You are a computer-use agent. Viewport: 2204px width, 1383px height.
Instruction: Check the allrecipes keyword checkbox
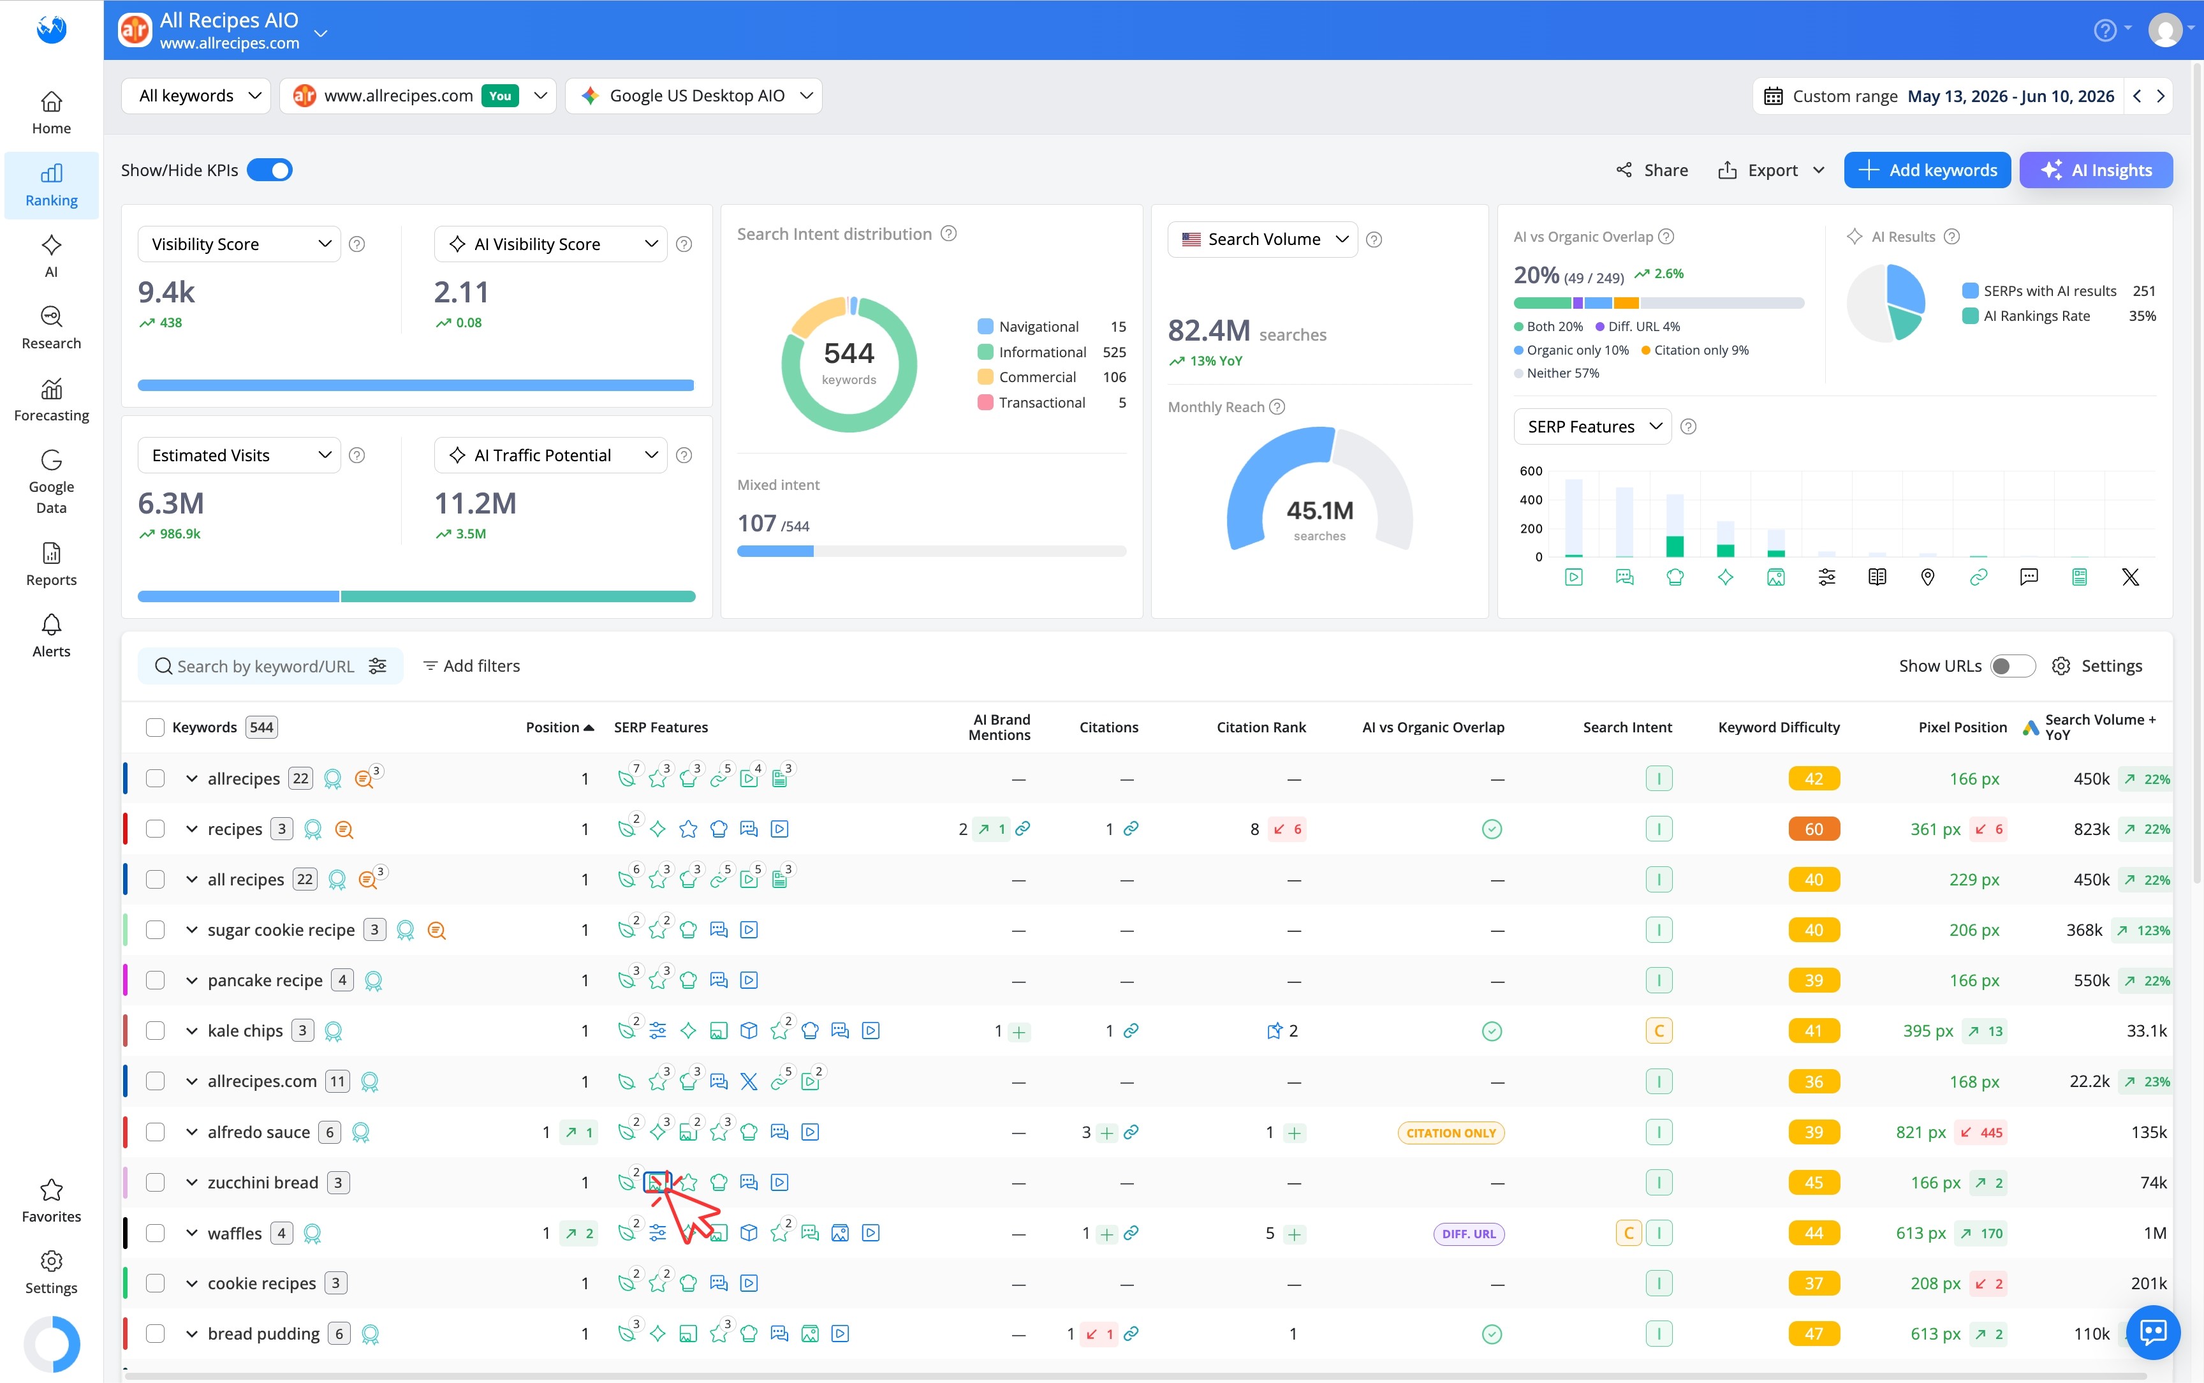click(x=154, y=780)
